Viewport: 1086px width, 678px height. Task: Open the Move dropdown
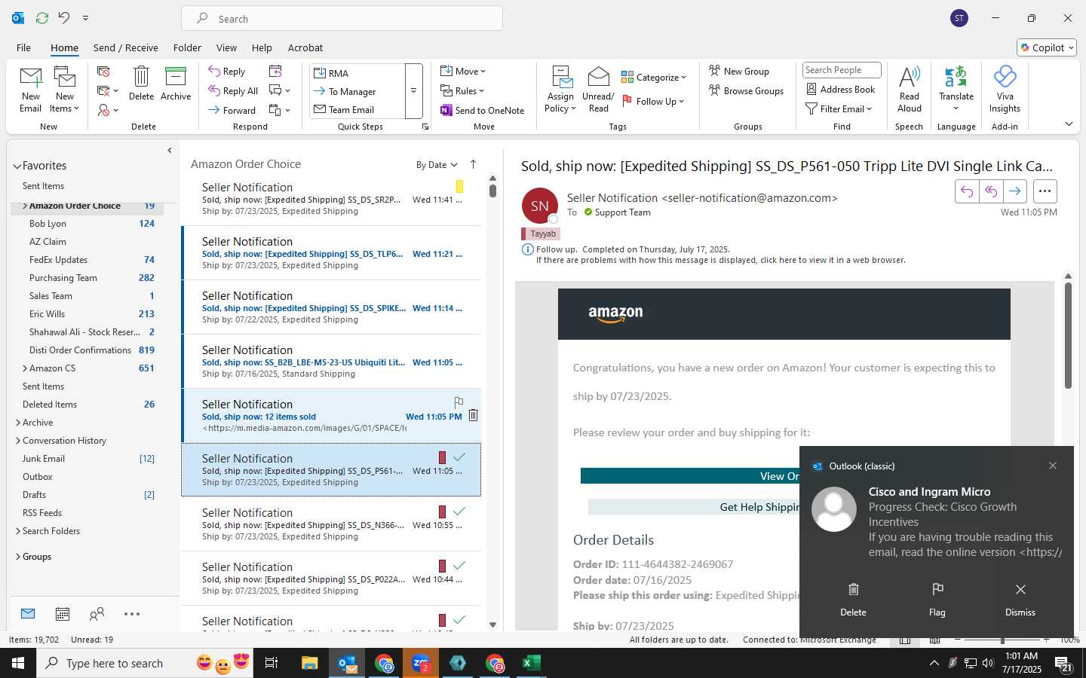pyautogui.click(x=463, y=71)
